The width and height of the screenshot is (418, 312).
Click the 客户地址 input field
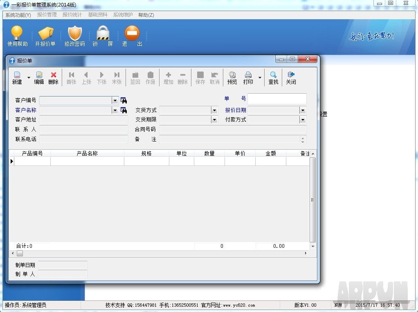point(83,120)
